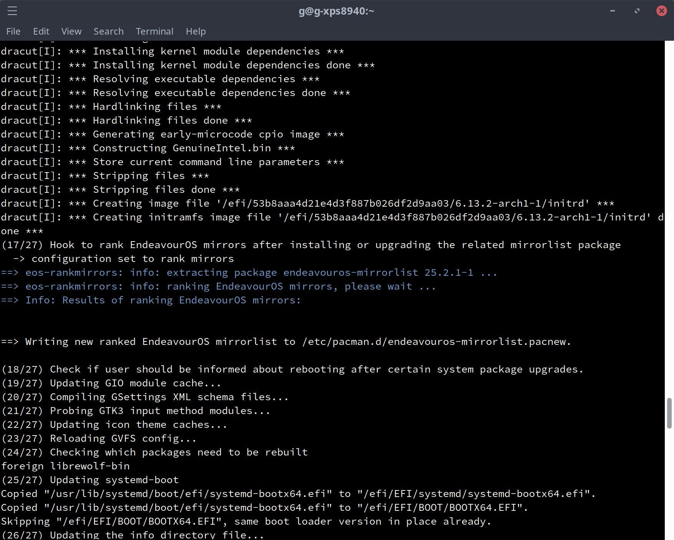This screenshot has width=674, height=540.
Task: Click the 'Resolving executable dependencies done' line
Action: coord(175,93)
